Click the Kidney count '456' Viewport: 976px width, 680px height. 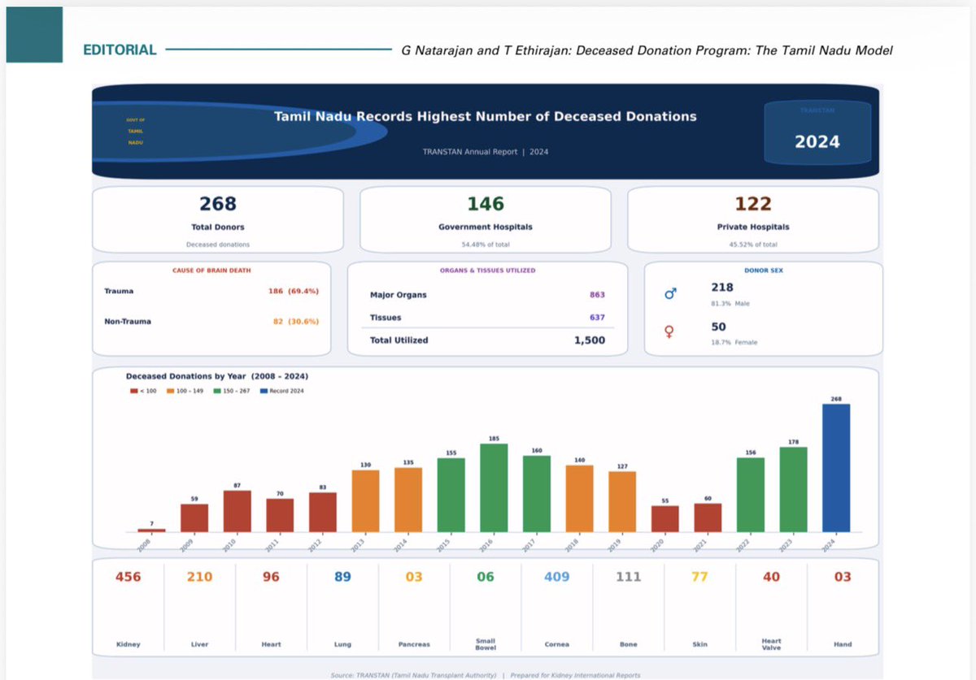pos(128,577)
